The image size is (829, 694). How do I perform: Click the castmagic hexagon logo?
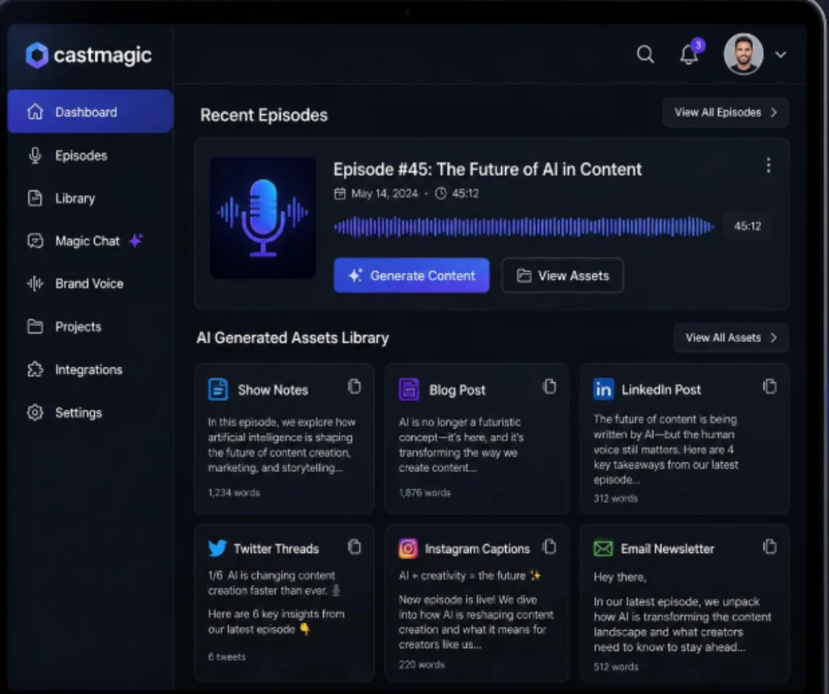[37, 55]
